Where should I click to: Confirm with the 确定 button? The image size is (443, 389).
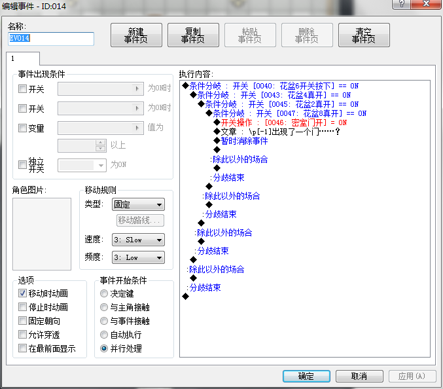(306, 377)
